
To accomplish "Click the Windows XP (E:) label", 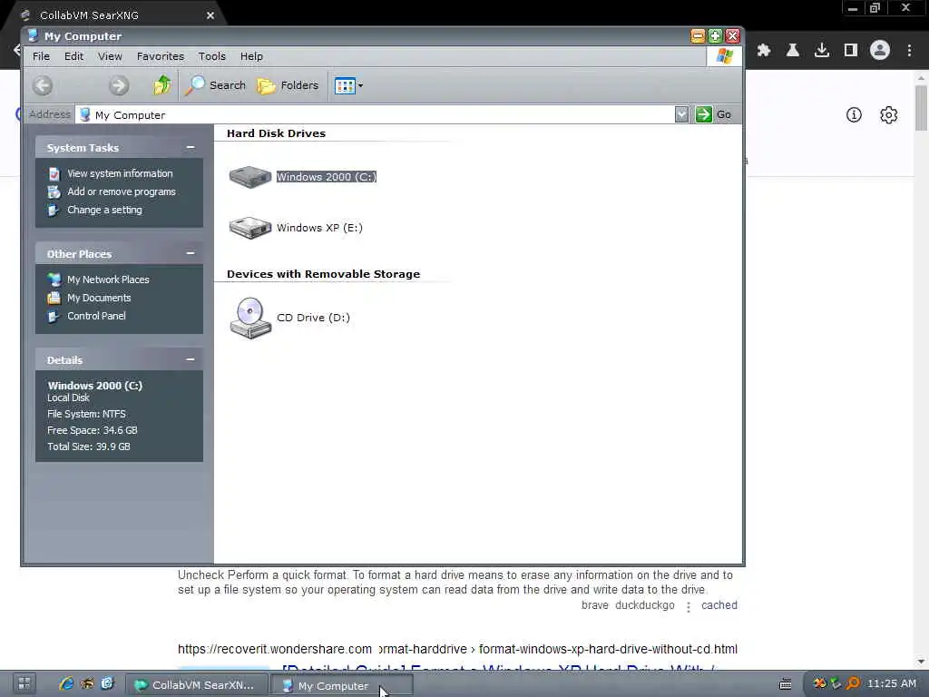I will [319, 228].
